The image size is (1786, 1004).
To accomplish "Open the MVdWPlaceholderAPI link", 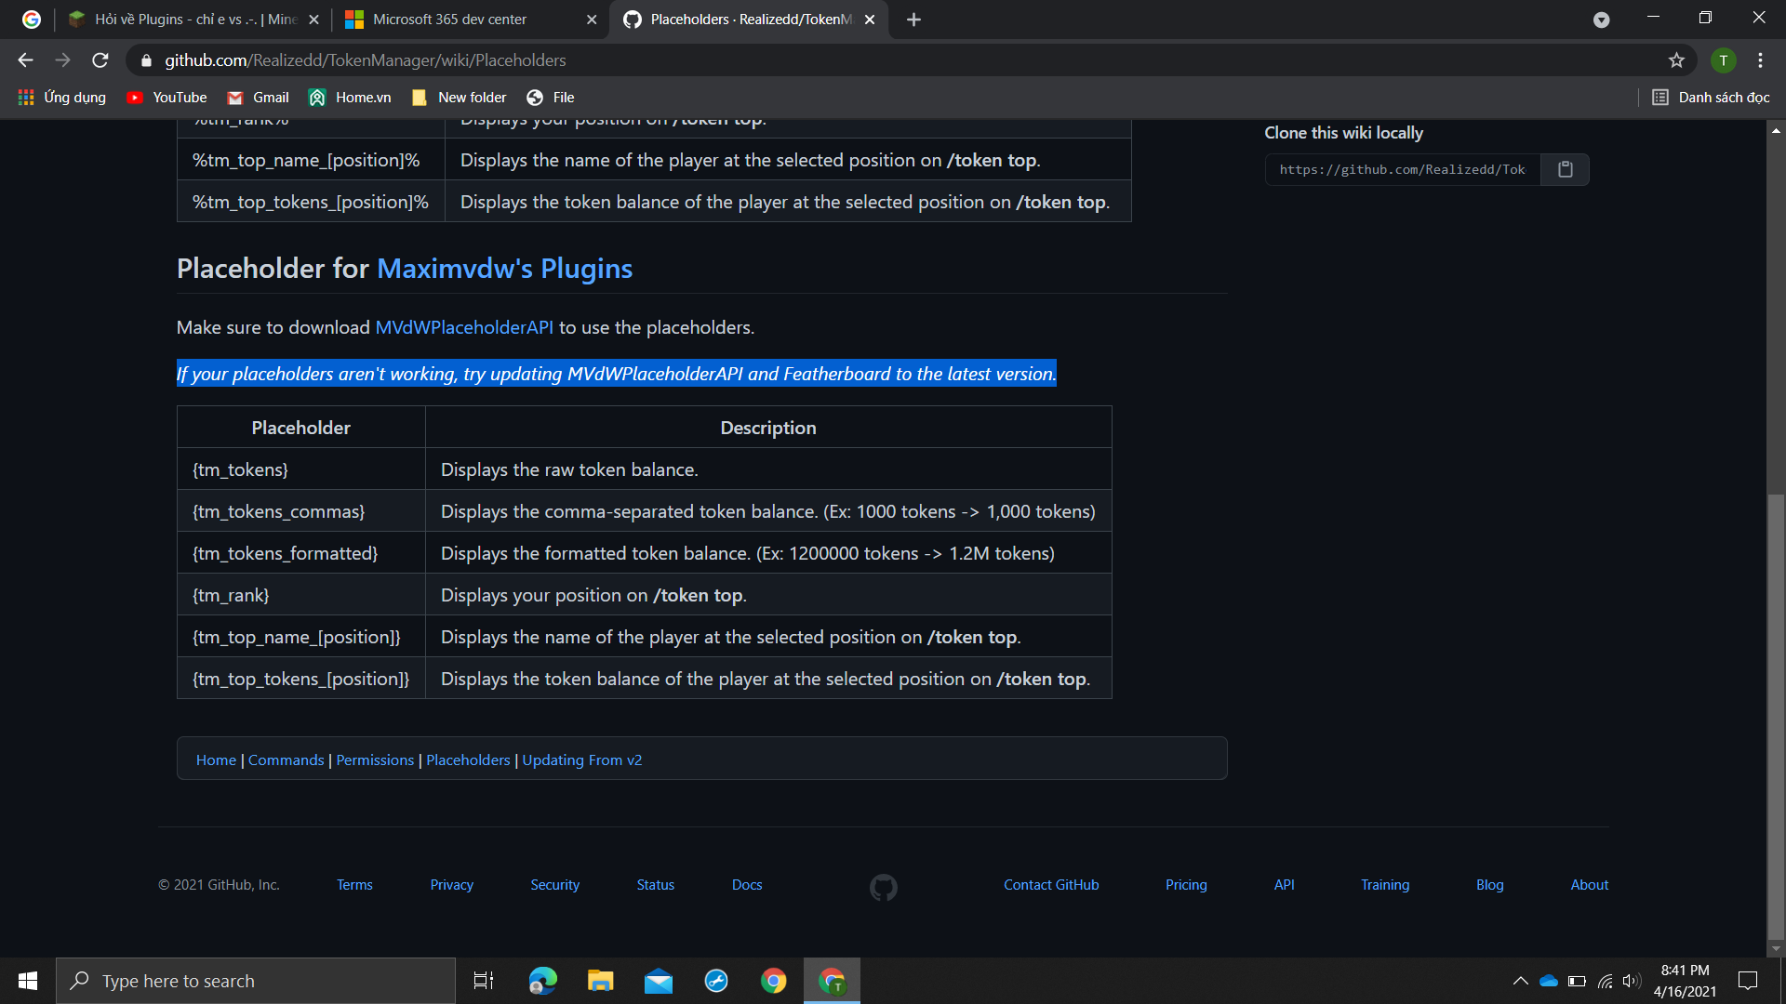I will pos(463,327).
